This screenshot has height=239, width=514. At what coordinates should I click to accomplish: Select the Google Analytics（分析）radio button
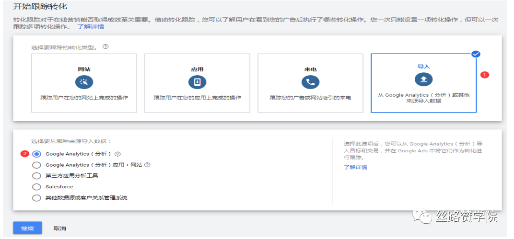coord(37,154)
